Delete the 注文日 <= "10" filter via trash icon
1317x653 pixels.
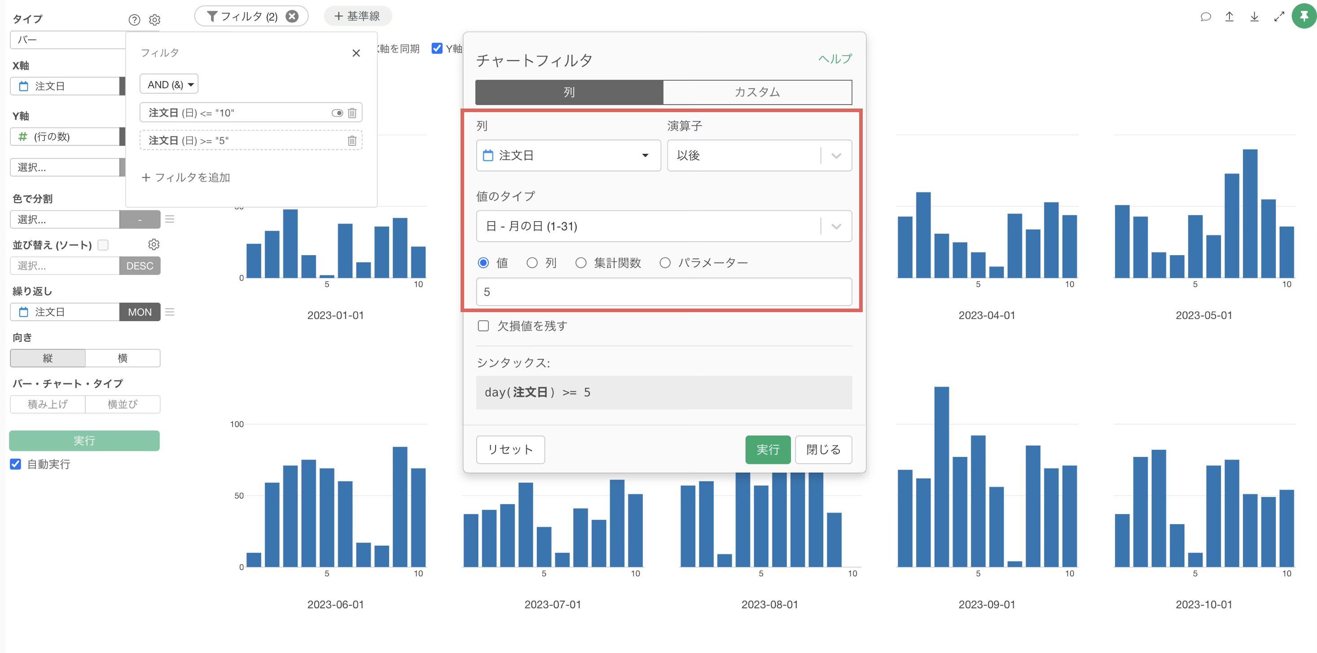click(352, 113)
